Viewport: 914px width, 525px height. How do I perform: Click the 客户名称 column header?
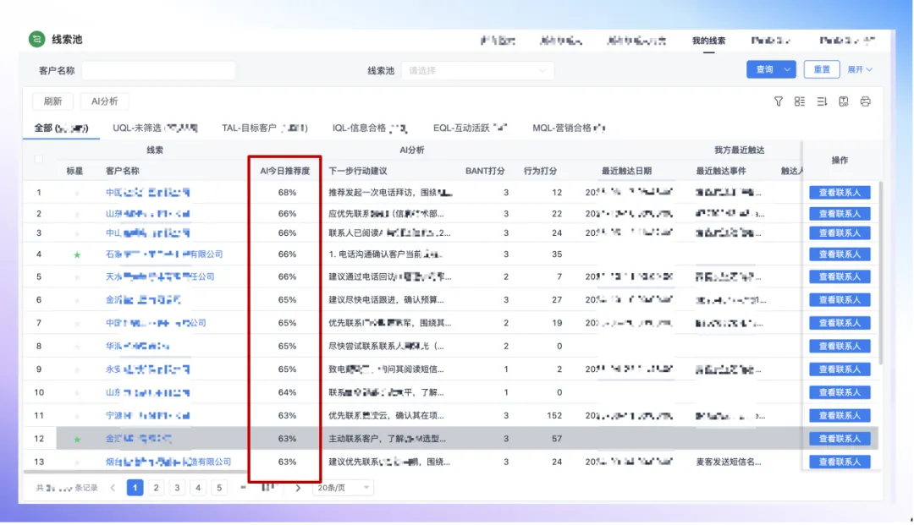[123, 171]
